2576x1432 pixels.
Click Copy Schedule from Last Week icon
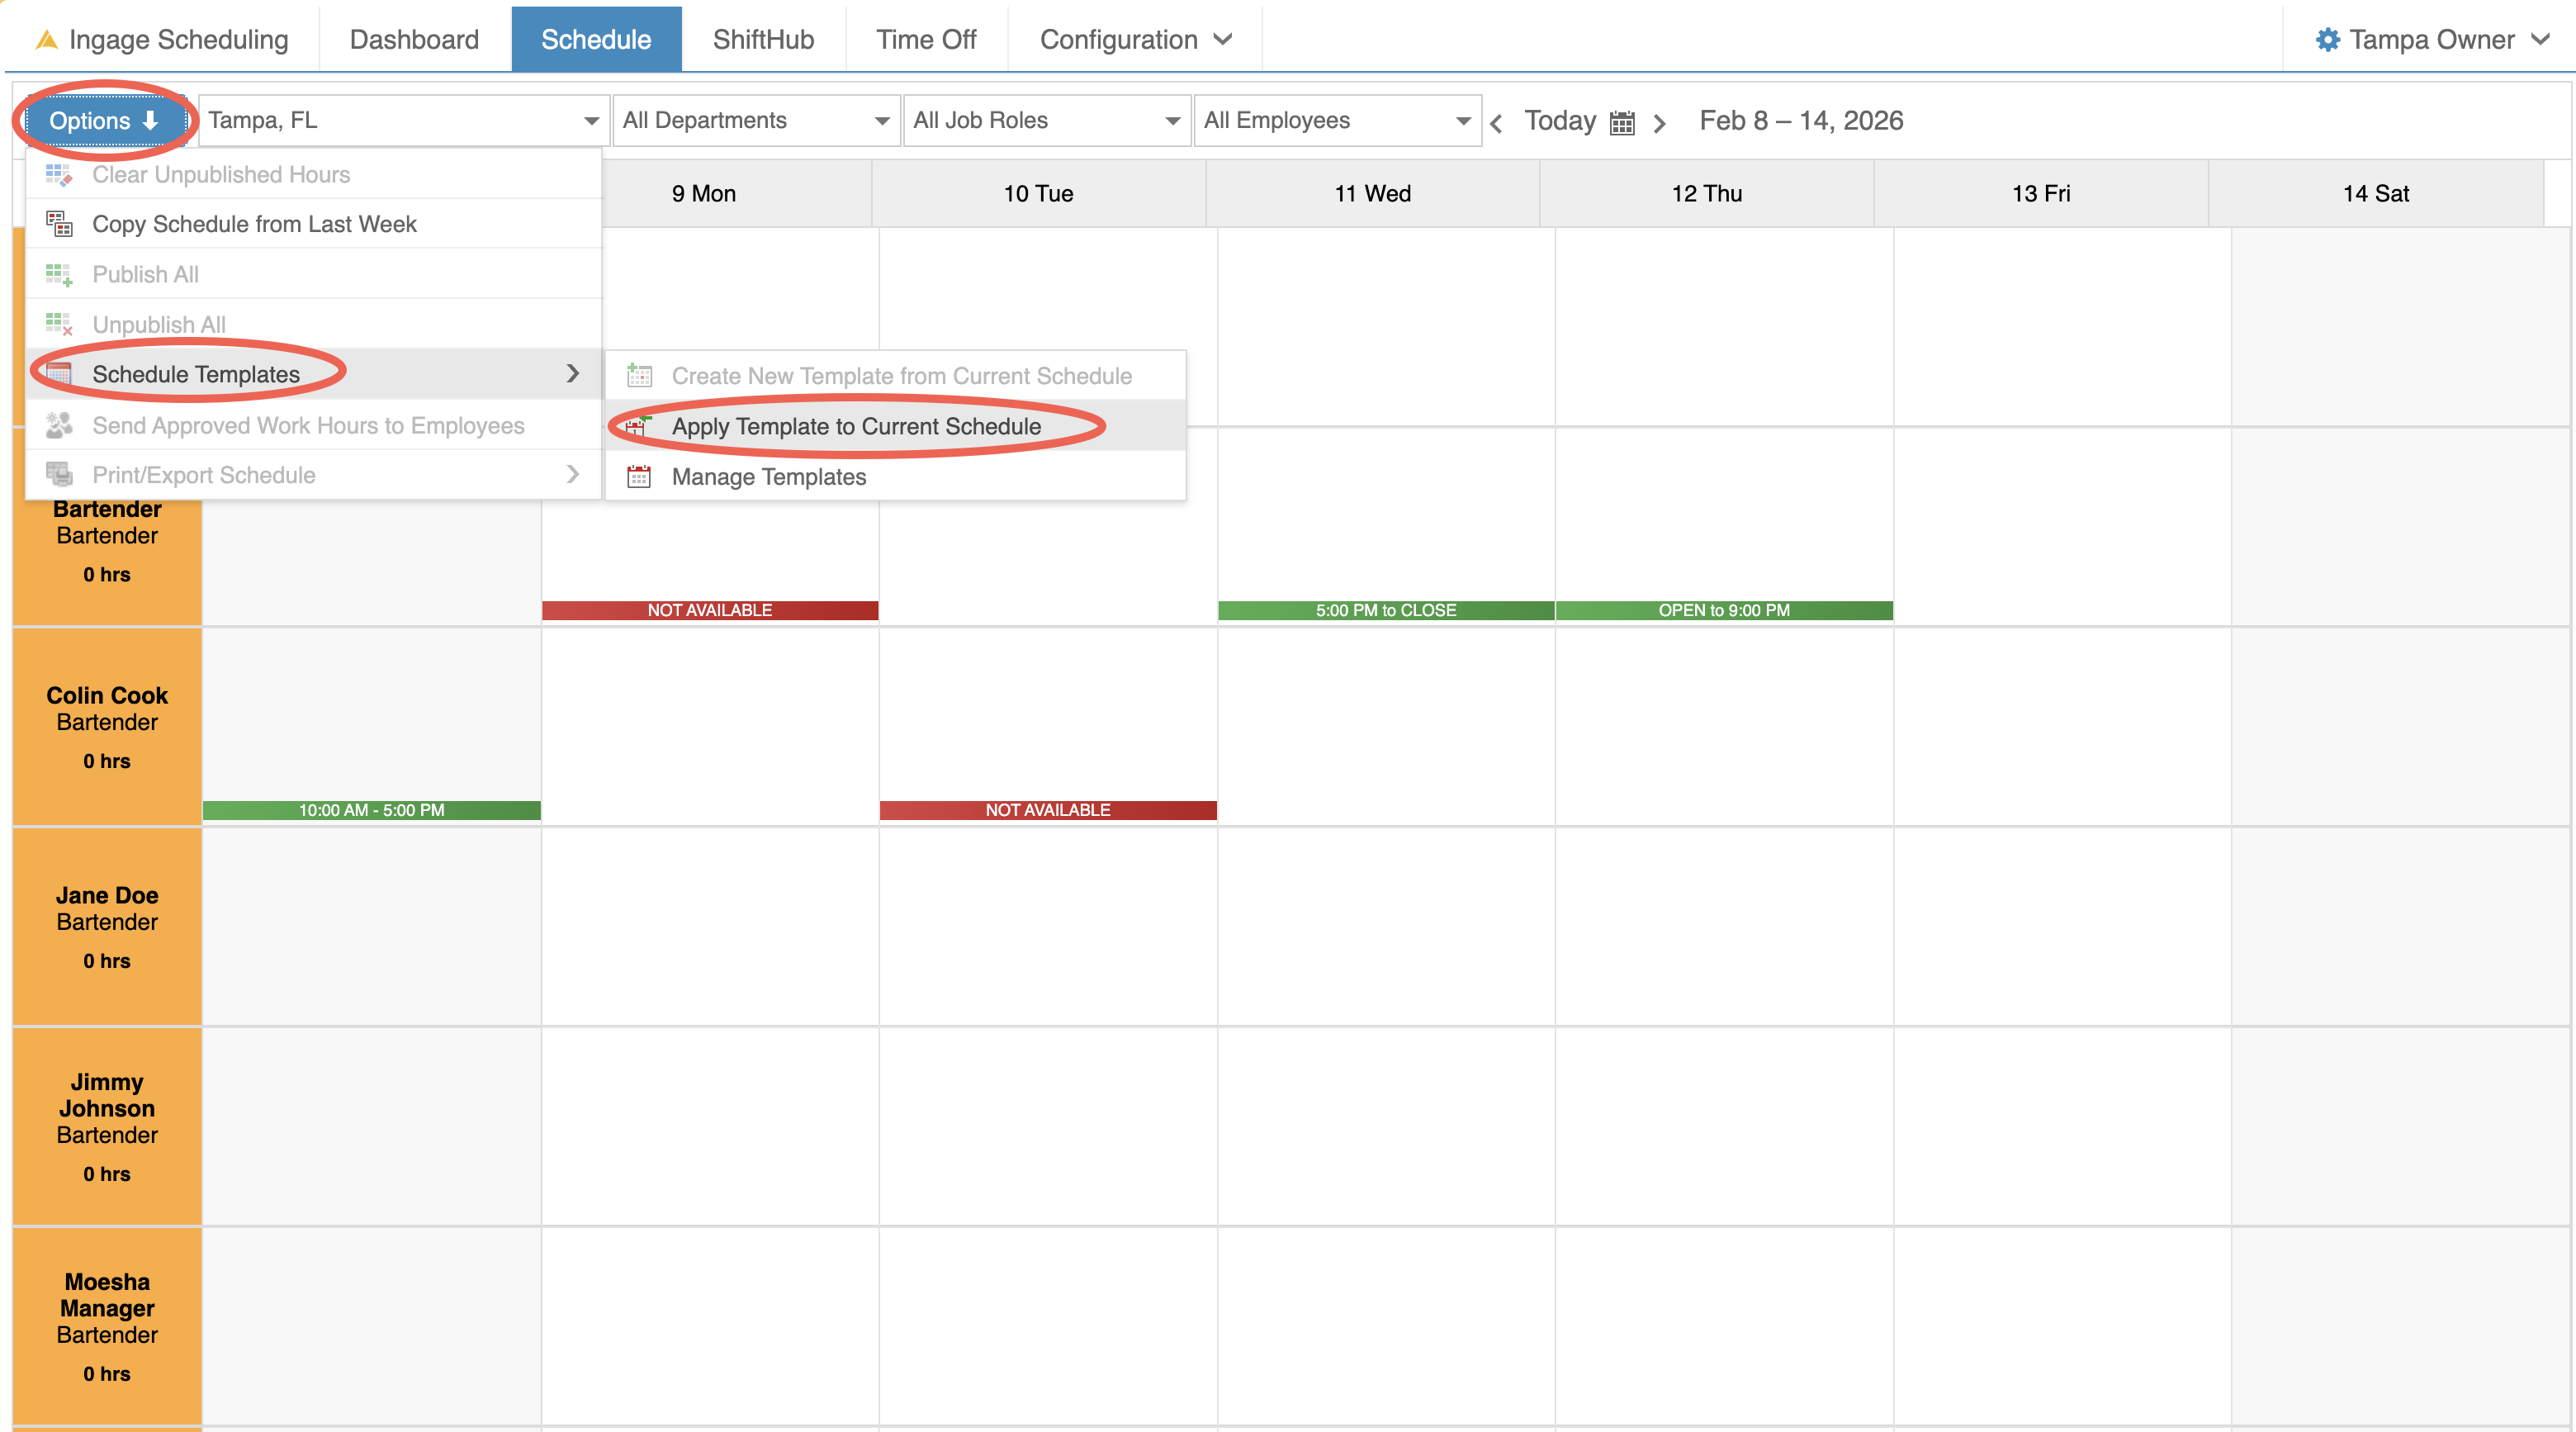point(59,224)
